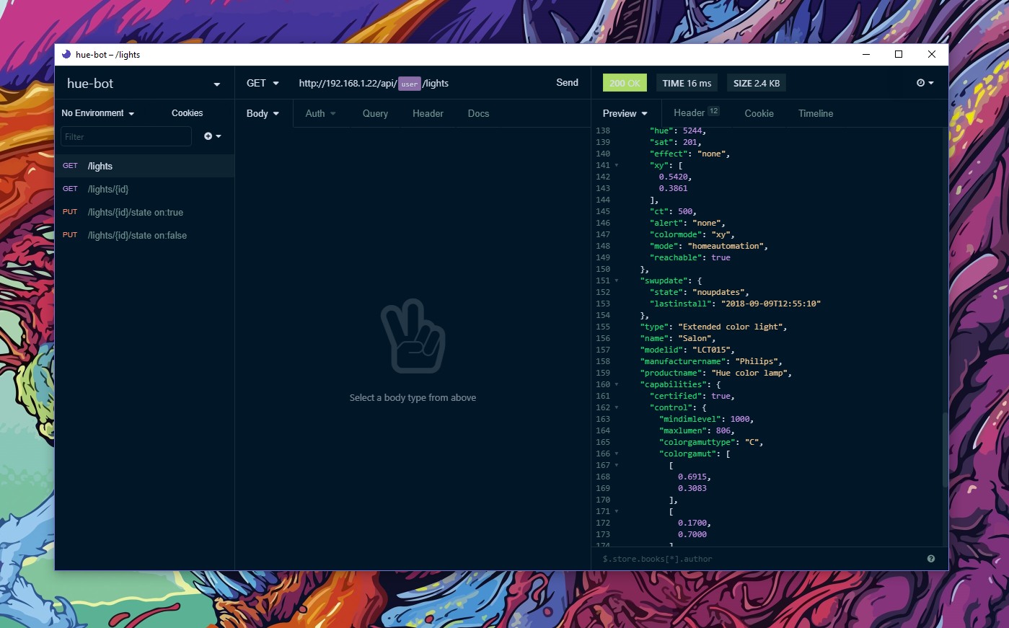Click the "name" value "Salon"

(x=695, y=338)
